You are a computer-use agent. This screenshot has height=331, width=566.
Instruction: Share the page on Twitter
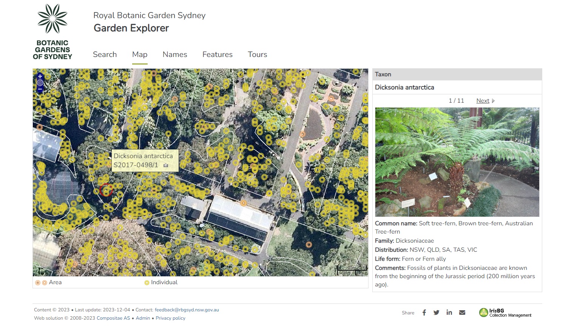tap(436, 313)
